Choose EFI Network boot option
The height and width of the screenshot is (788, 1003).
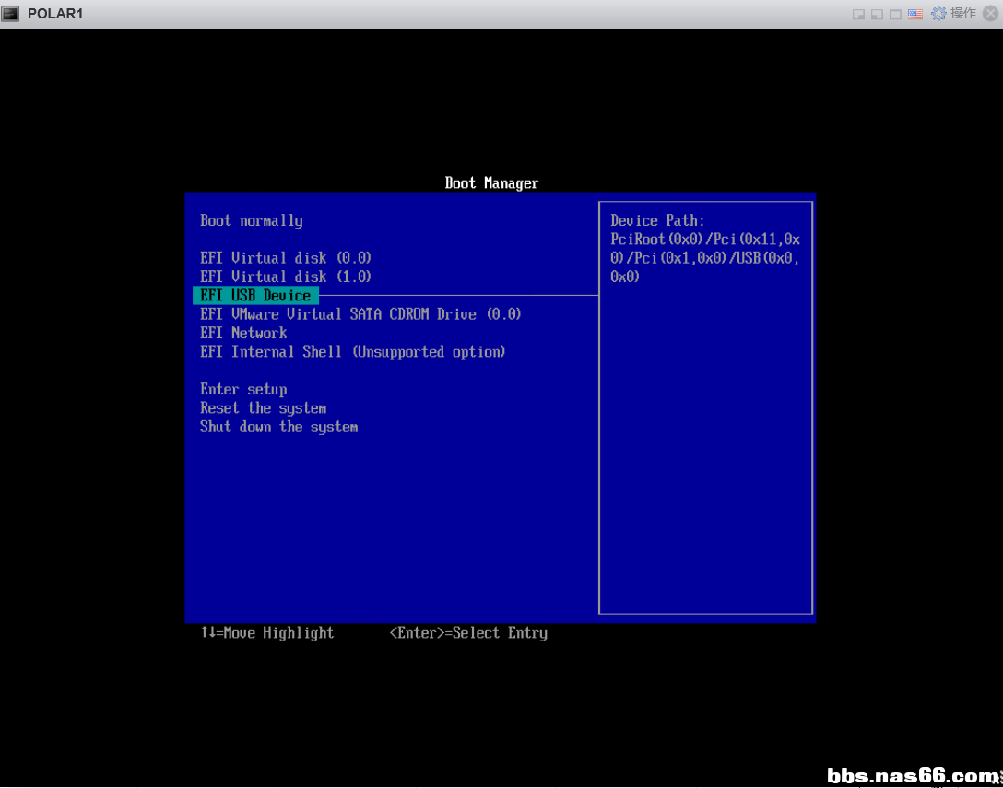coord(243,333)
